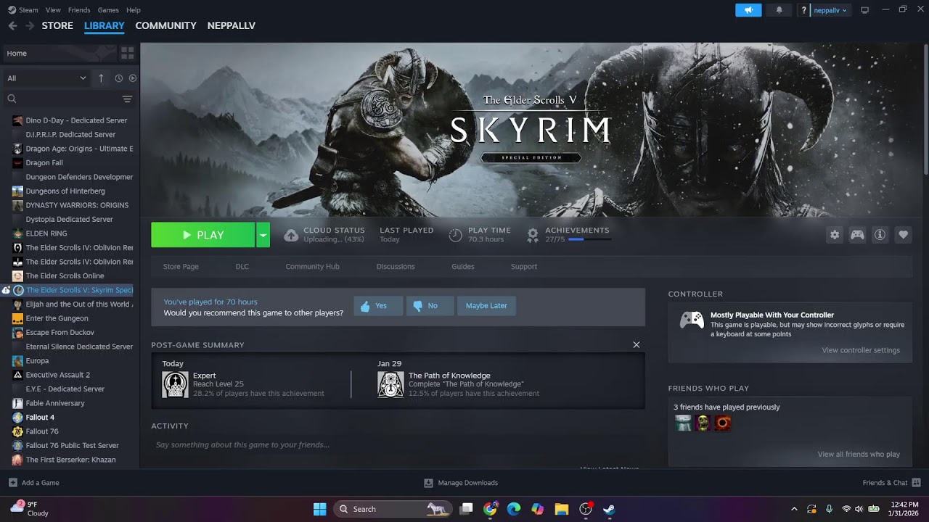929x522 pixels.
Task: Open advanced filter options icon
Action: 127,99
